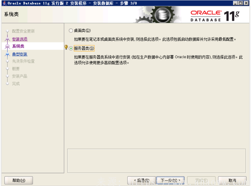251x186 pixels.
Task: Proceed with the 下一步(N) button
Action: tap(170, 180)
